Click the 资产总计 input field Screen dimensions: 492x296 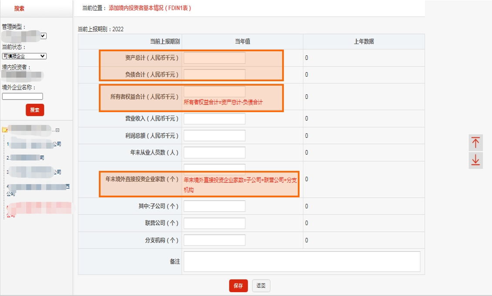click(215, 57)
